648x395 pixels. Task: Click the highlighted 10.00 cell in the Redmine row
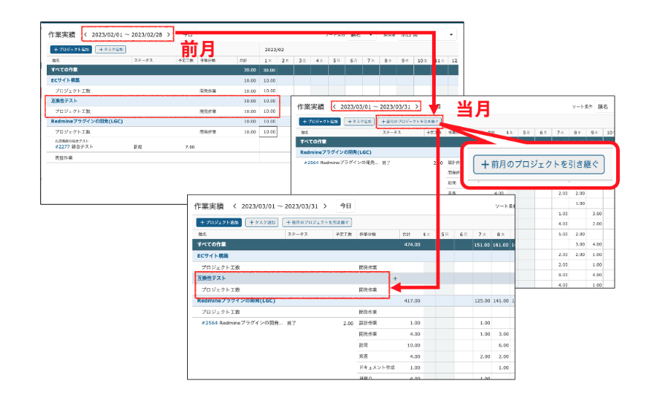pos(268,132)
